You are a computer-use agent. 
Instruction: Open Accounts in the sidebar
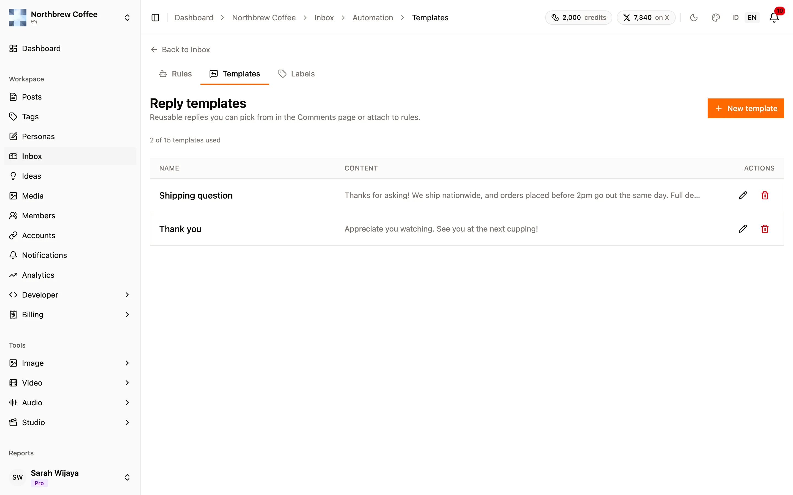coord(70,235)
